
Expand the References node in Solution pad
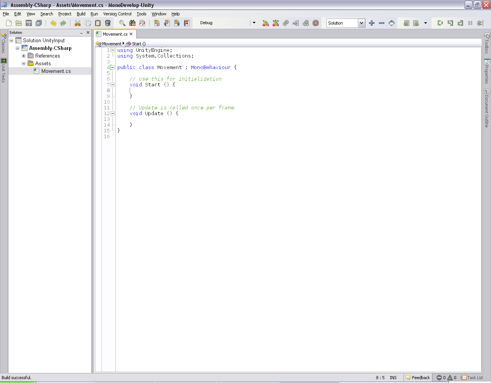pos(23,56)
